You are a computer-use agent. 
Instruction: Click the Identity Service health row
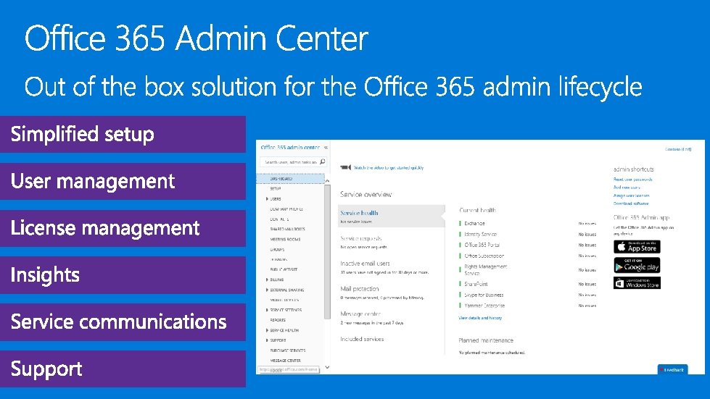[527, 235]
